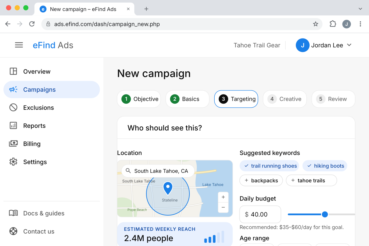Click the Overview dashboard icon

tap(13, 71)
